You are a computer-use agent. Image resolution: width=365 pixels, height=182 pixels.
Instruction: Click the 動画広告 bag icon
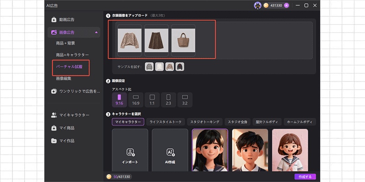[54, 20]
